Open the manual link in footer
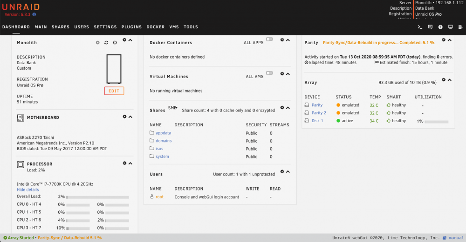Viewport: 466px width, 242px height. 456,238
